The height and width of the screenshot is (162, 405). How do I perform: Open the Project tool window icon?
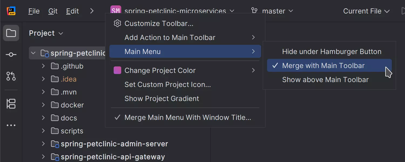[x=11, y=33]
